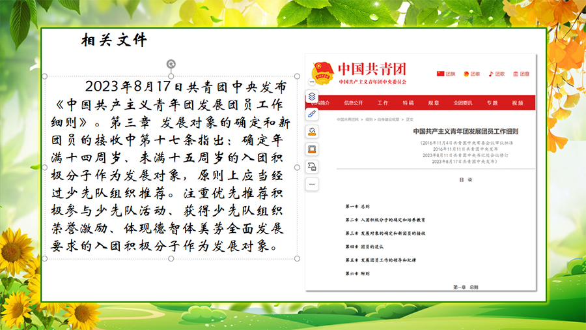586x330 pixels.
Task: Click the text conversion icon in floating toolbar
Action: point(312,166)
